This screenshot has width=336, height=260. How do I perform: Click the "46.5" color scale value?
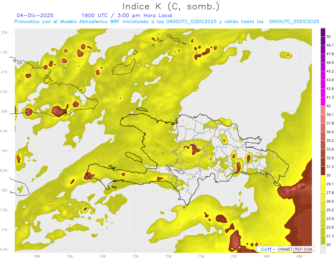[330, 63]
